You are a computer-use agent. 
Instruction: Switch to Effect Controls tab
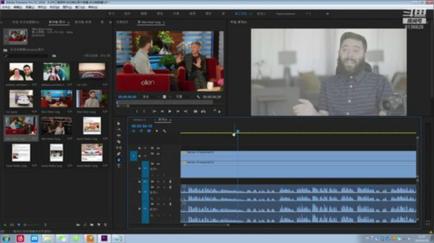click(122, 22)
